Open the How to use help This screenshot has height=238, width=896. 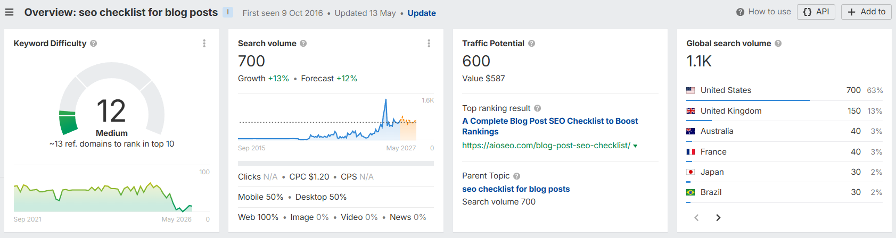pos(763,12)
